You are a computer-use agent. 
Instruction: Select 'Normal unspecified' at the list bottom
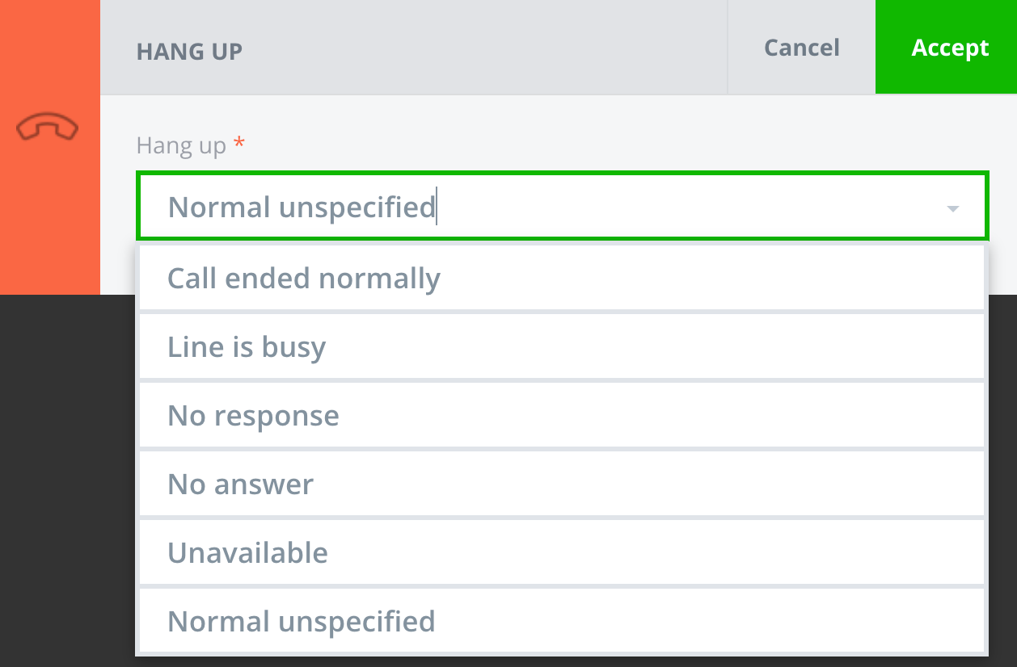[x=301, y=622]
